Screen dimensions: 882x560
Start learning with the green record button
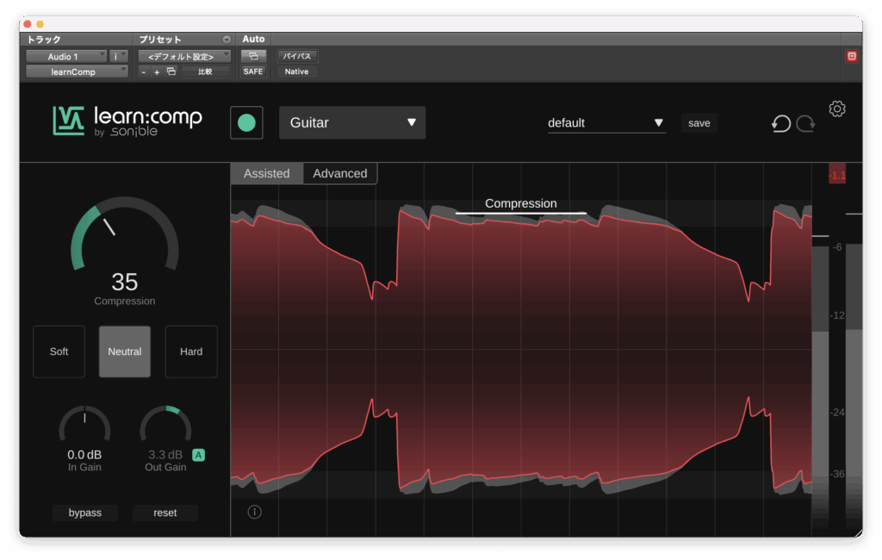pos(246,122)
